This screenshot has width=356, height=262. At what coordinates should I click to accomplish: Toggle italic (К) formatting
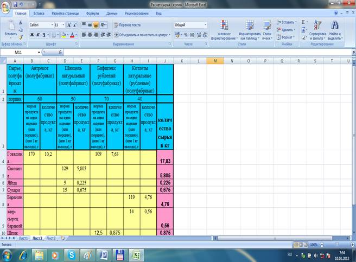pyautogui.click(x=38, y=35)
